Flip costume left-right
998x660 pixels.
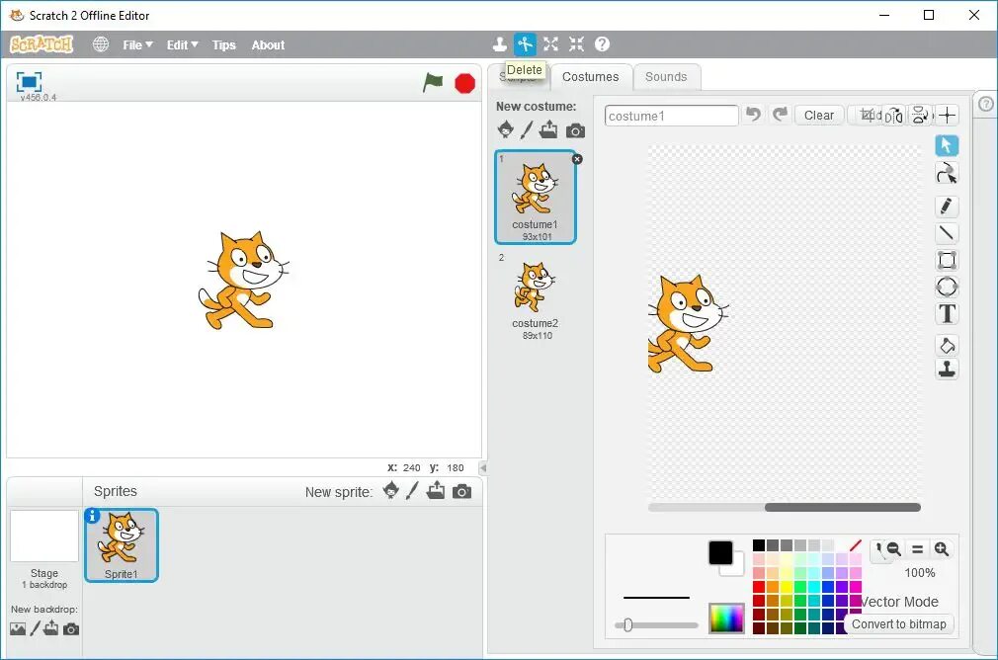click(893, 116)
